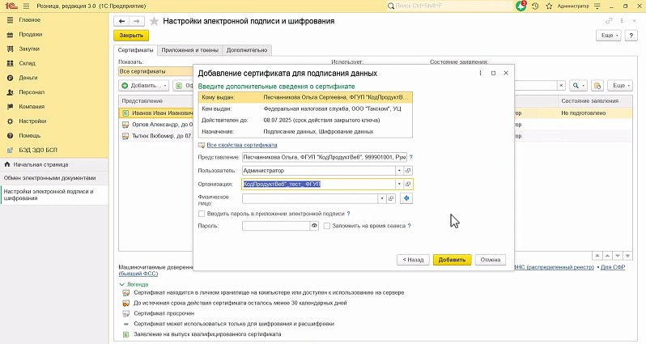Open Показать Все сертификаты filter

click(x=155, y=71)
